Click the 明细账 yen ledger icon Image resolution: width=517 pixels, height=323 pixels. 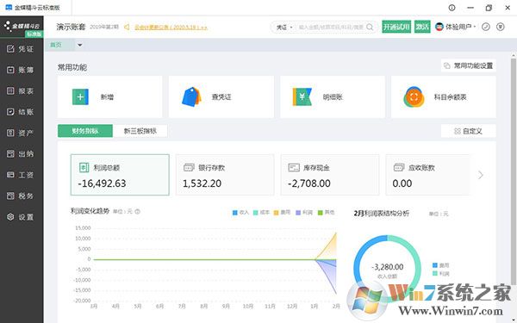coord(302,96)
